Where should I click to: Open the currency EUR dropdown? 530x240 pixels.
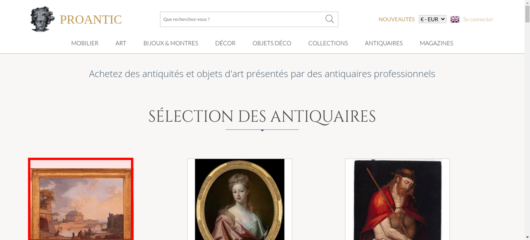[x=432, y=19]
